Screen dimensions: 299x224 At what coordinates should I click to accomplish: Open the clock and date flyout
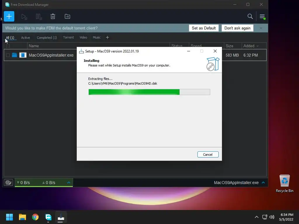tap(286, 217)
